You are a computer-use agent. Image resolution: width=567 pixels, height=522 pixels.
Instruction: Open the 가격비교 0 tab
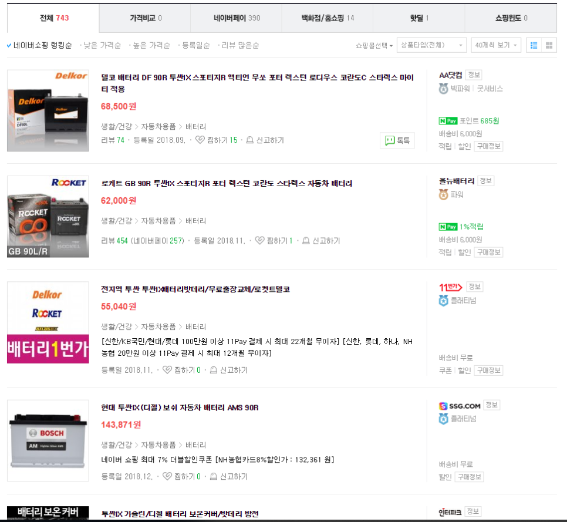145,18
